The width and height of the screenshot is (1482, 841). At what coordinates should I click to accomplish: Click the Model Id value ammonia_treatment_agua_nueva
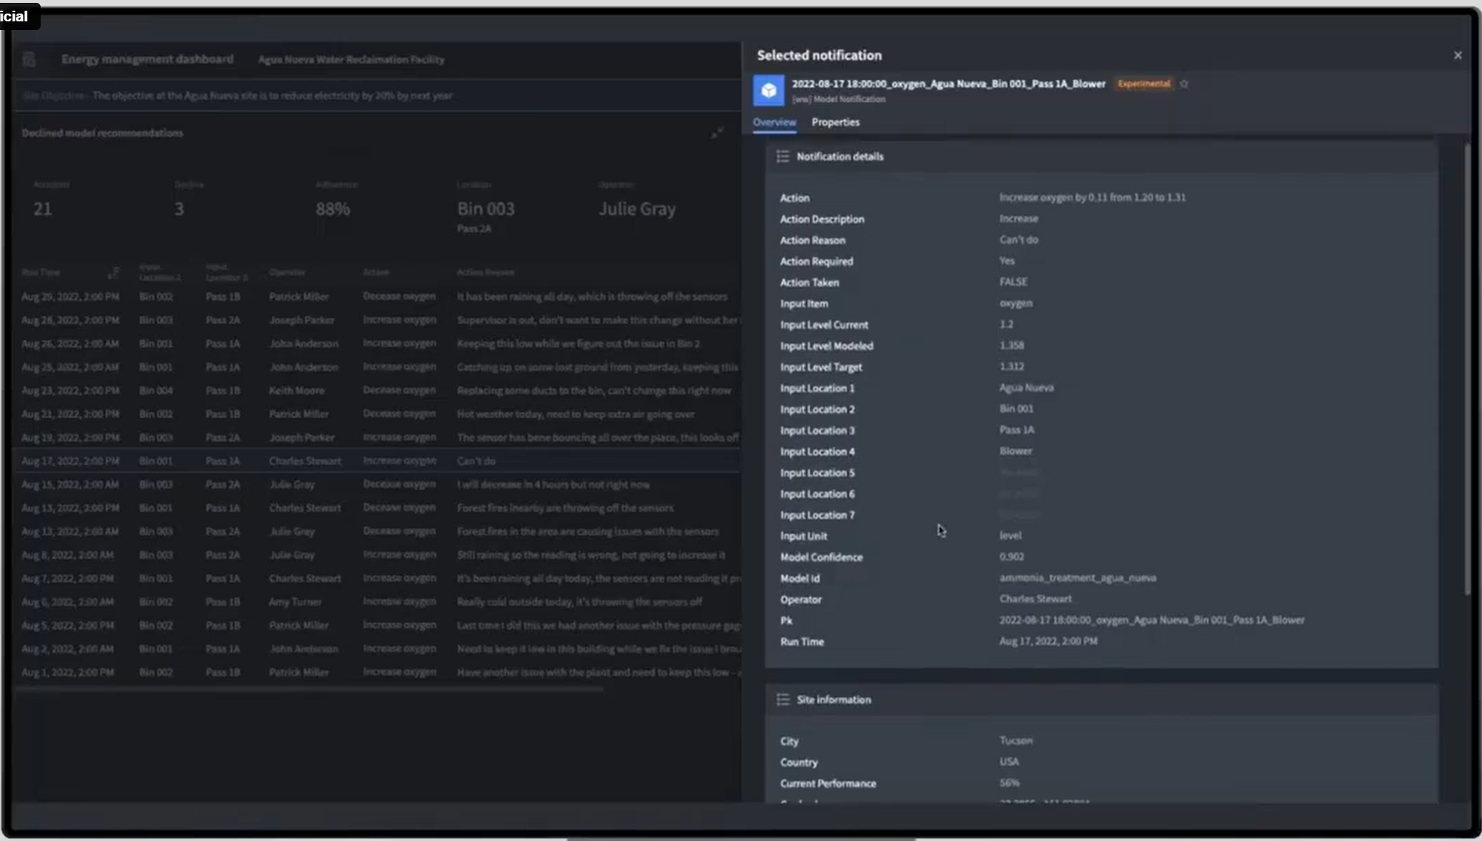coord(1078,578)
